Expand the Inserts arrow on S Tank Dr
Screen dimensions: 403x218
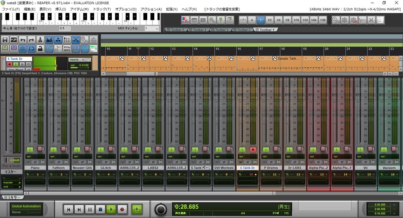point(83,60)
